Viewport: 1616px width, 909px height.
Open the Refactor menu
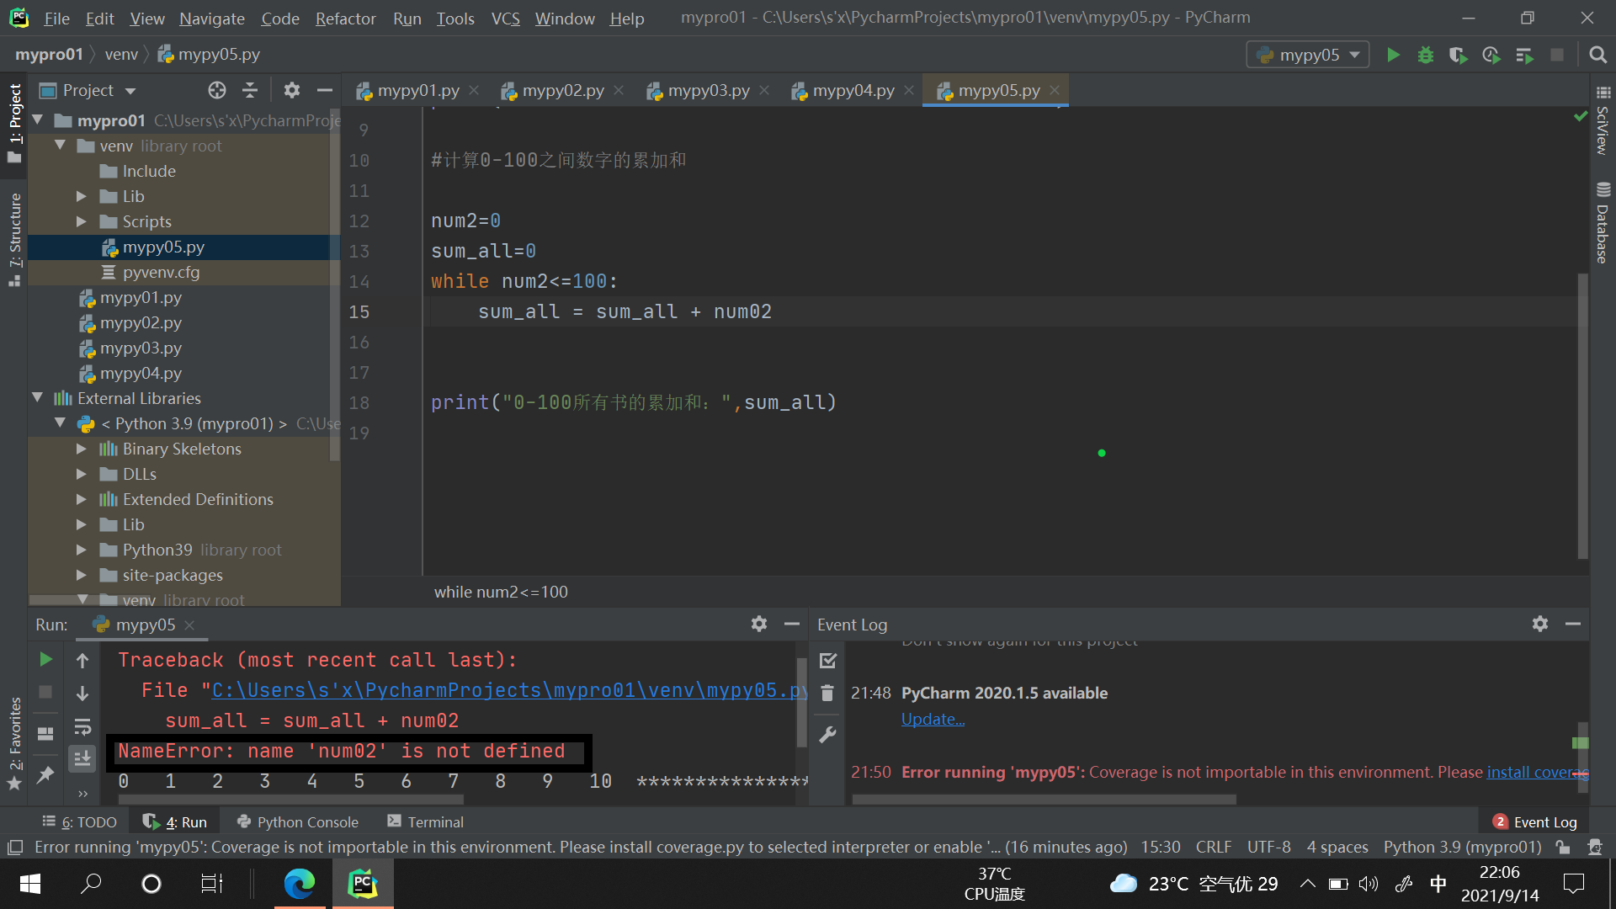coord(345,18)
